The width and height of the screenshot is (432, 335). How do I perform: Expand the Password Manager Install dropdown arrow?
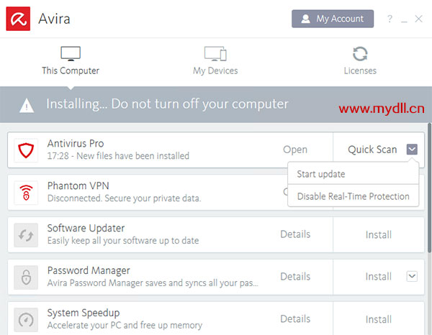tap(412, 276)
